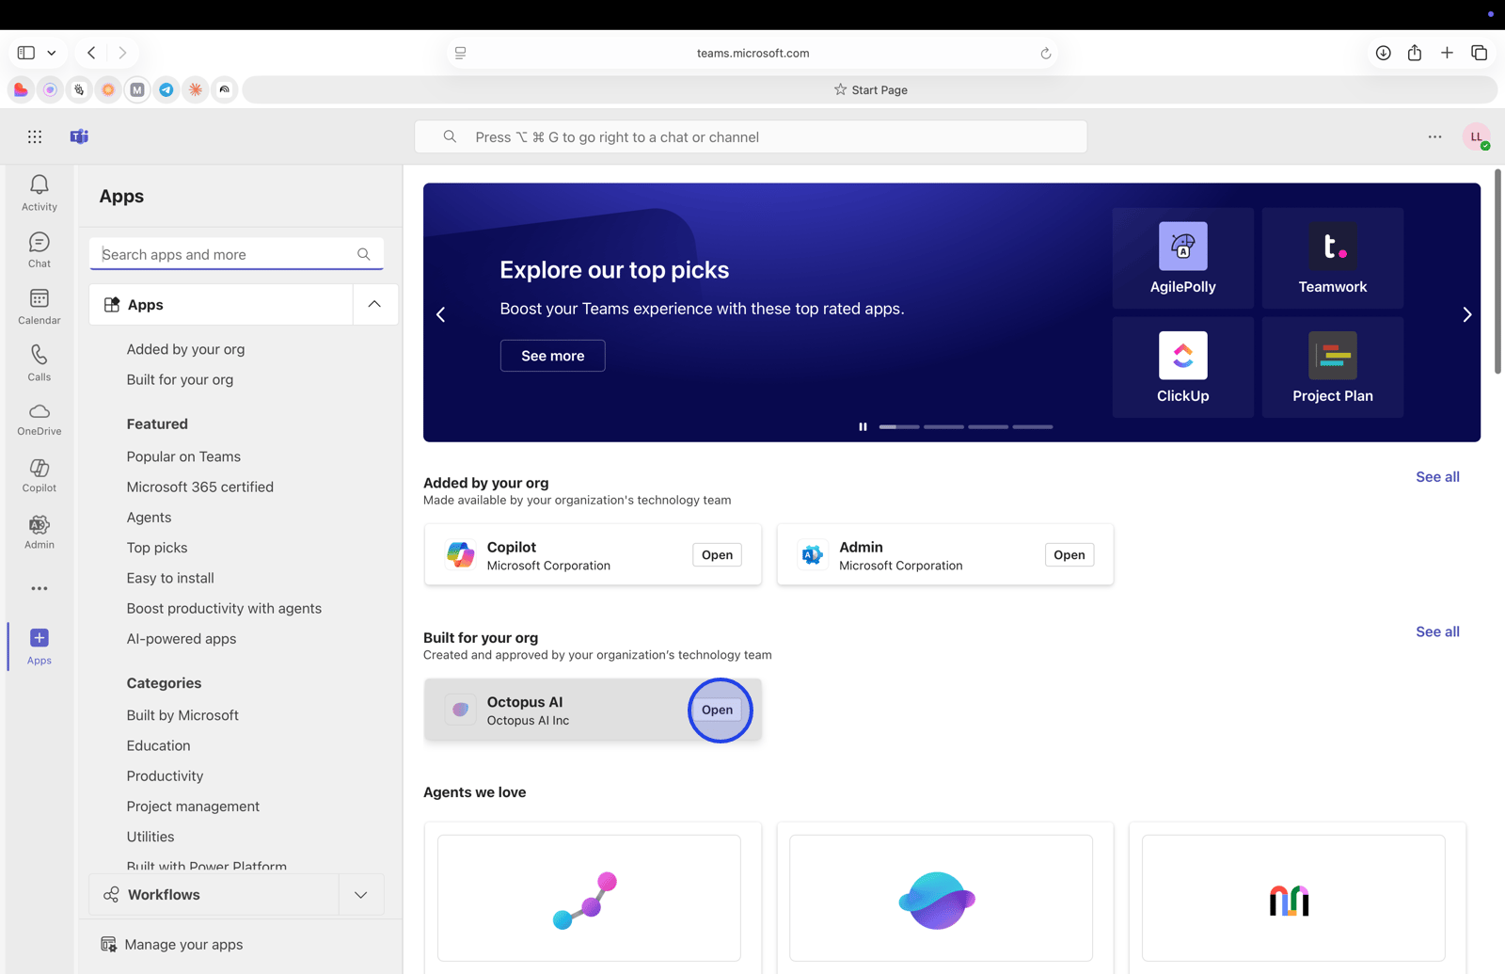Select Popular on Teams category
The height and width of the screenshot is (974, 1505).
(x=183, y=456)
